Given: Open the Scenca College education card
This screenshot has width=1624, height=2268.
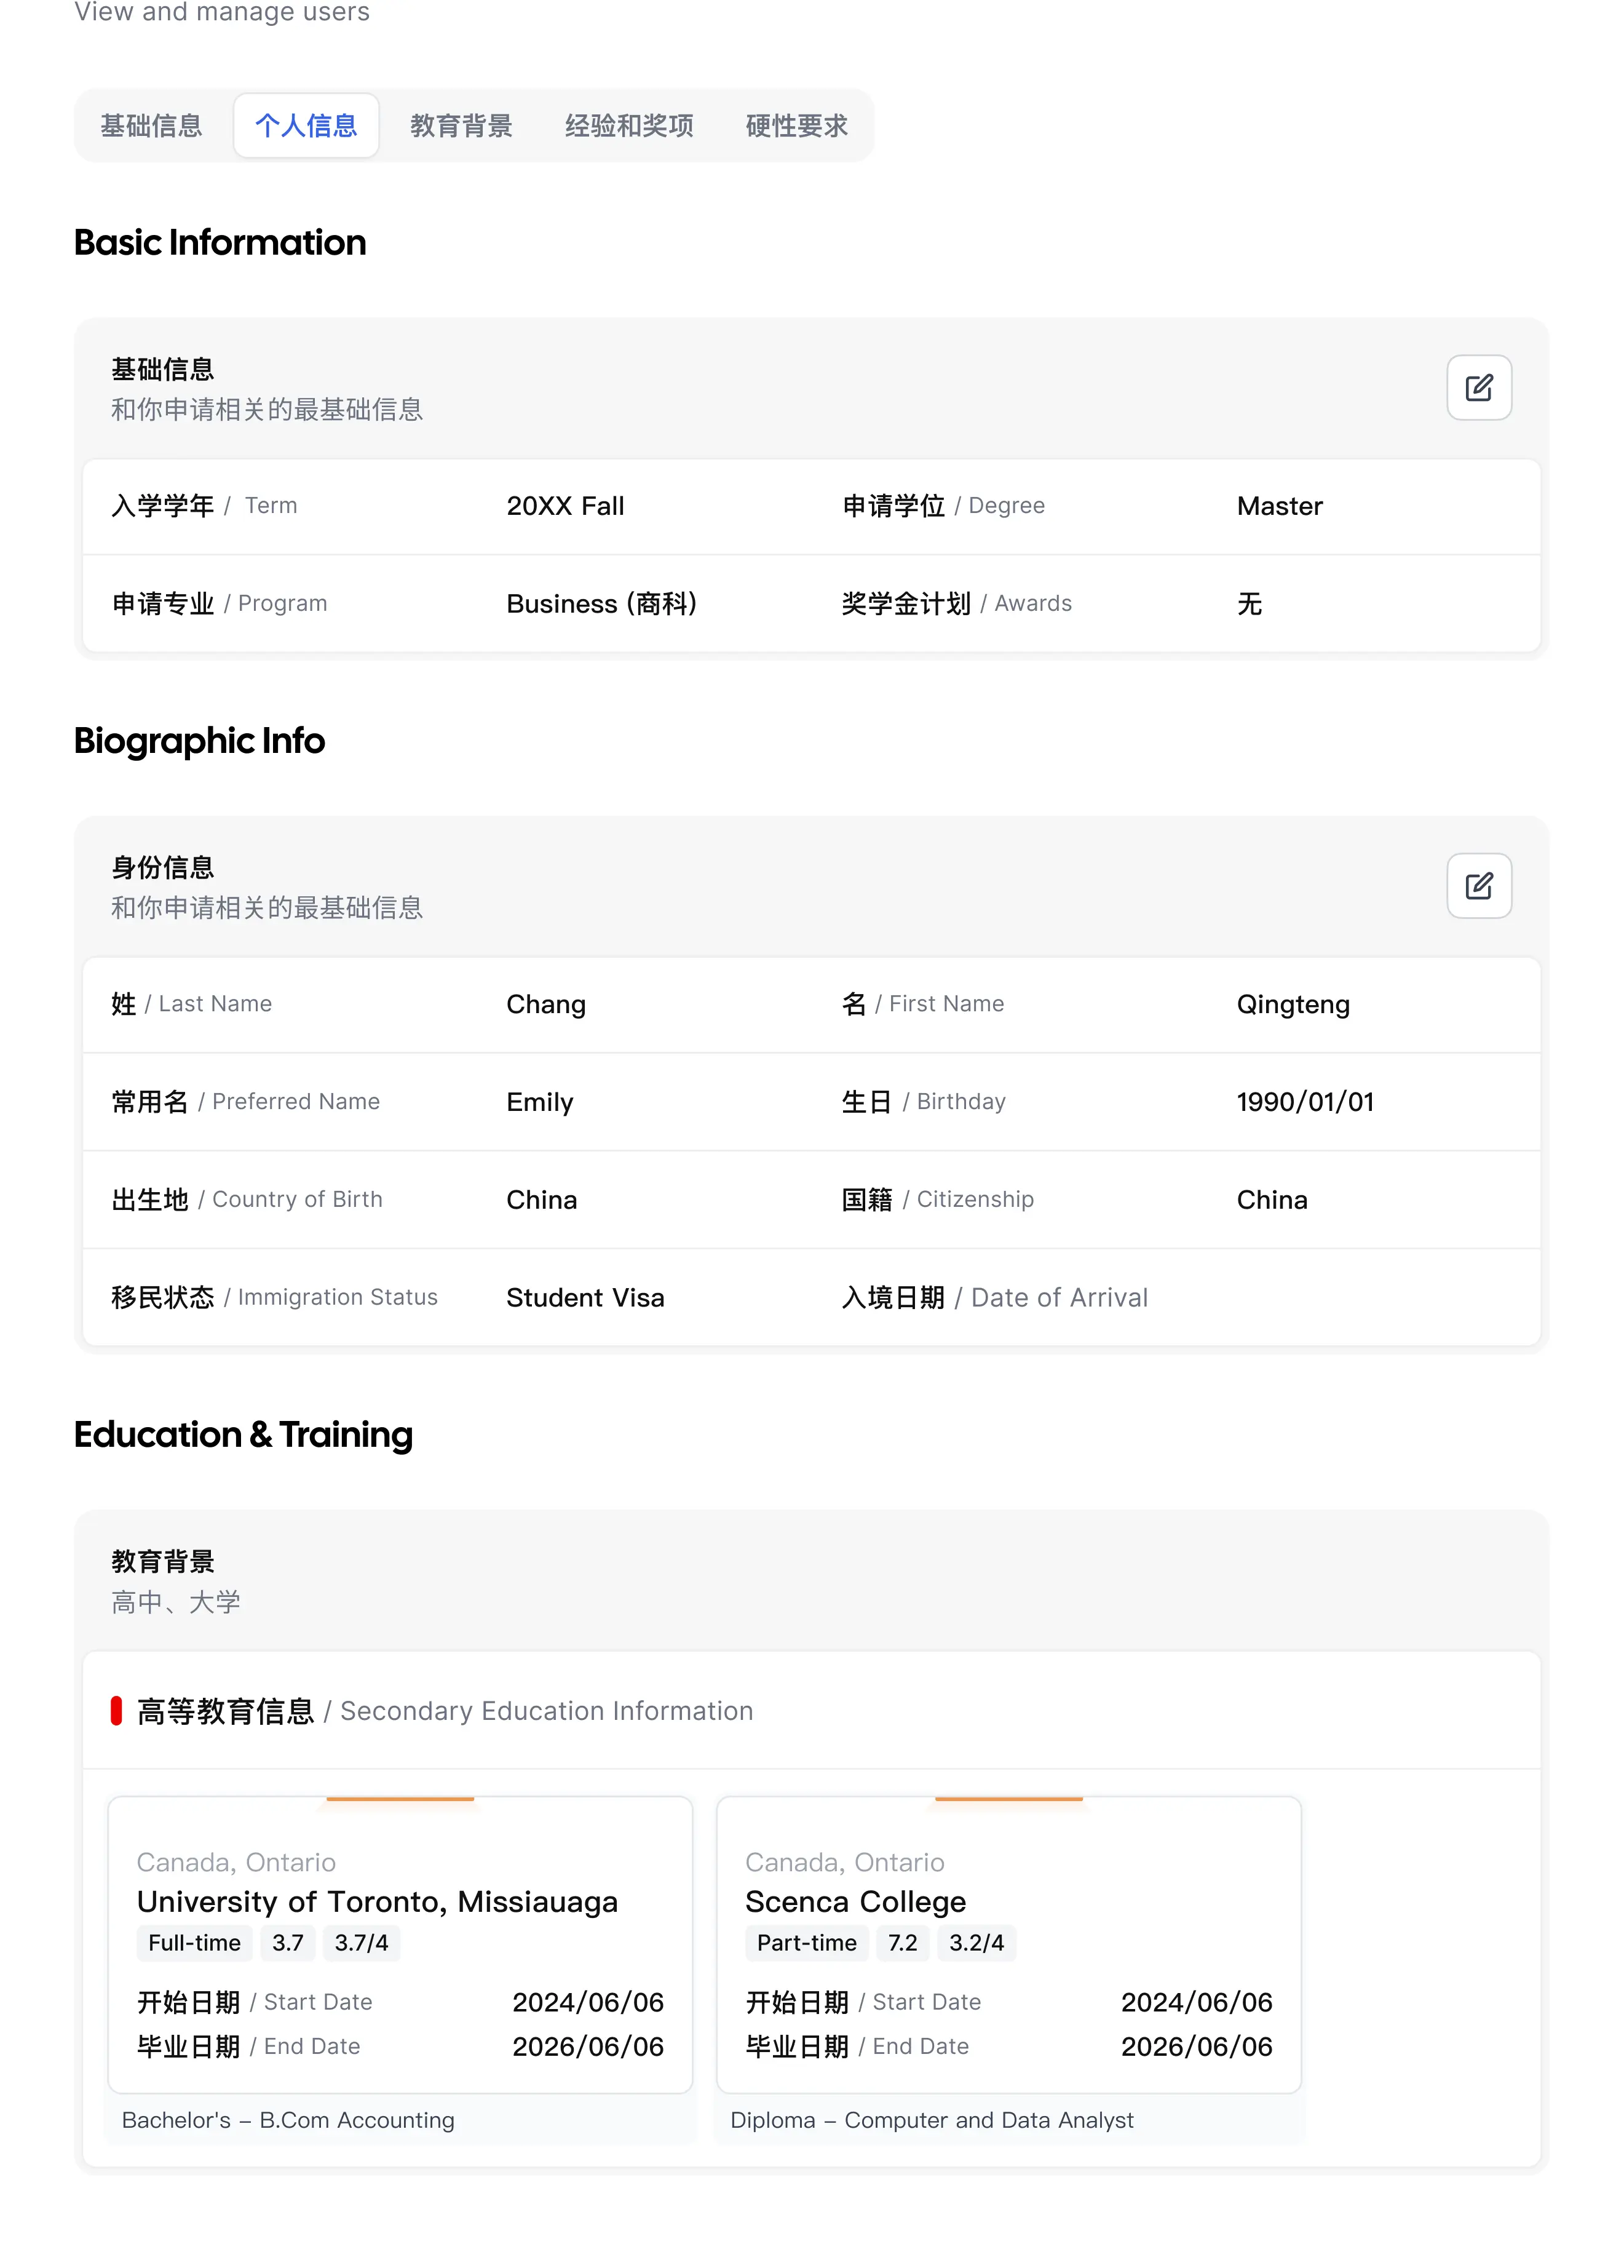Looking at the screenshot, I should (1008, 1944).
